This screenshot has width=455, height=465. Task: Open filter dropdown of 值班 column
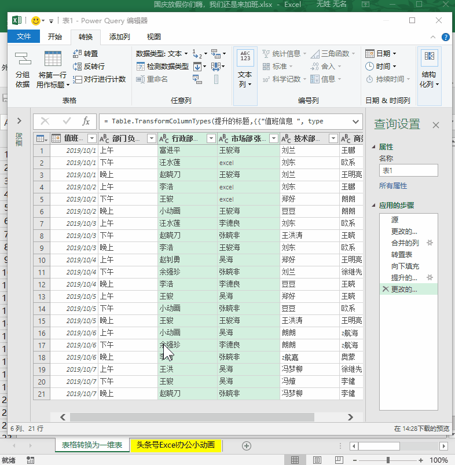[92, 138]
